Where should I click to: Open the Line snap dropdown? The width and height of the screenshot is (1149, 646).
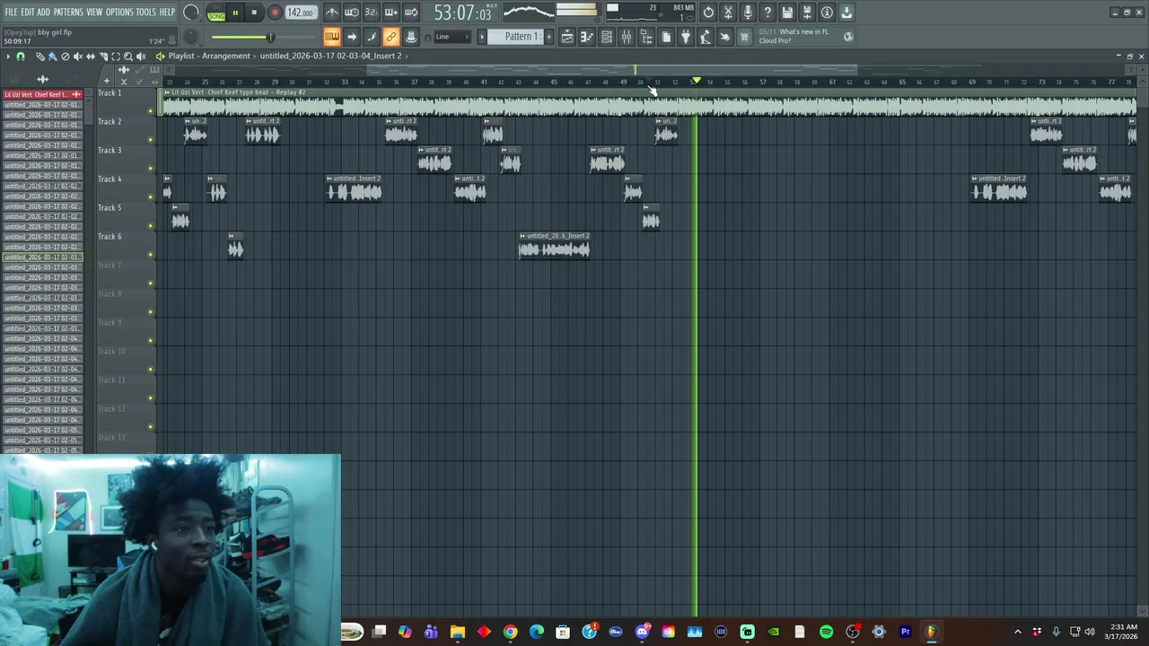pyautogui.click(x=452, y=37)
